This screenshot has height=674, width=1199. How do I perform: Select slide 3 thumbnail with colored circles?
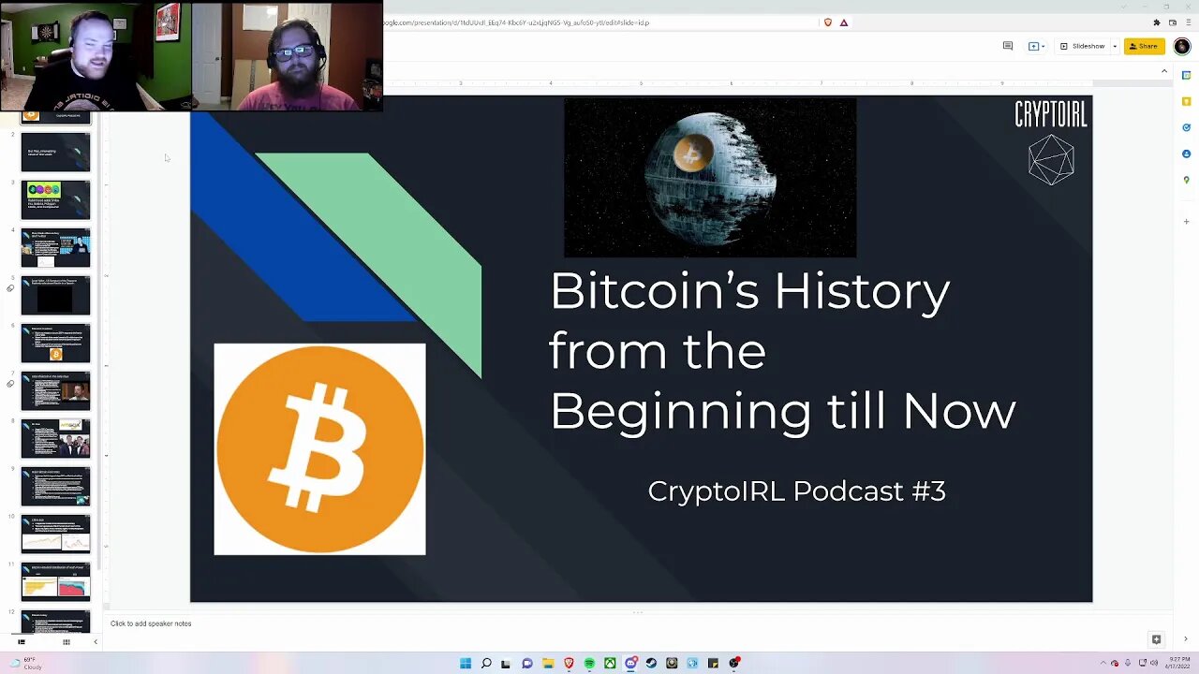56,199
